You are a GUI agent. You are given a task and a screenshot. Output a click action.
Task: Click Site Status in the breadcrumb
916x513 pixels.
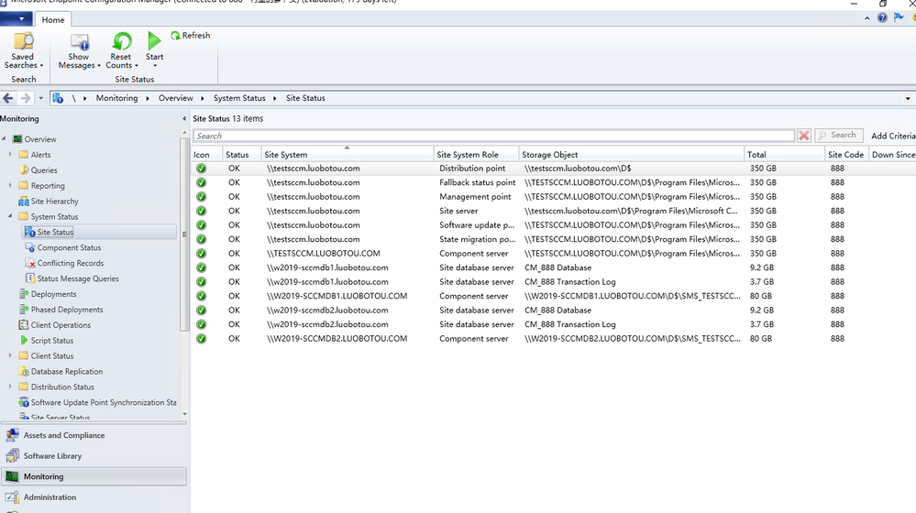pos(305,98)
